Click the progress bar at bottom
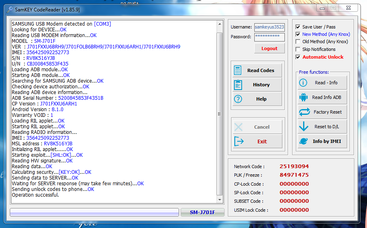Screen dimensions: 367x228 94,212
